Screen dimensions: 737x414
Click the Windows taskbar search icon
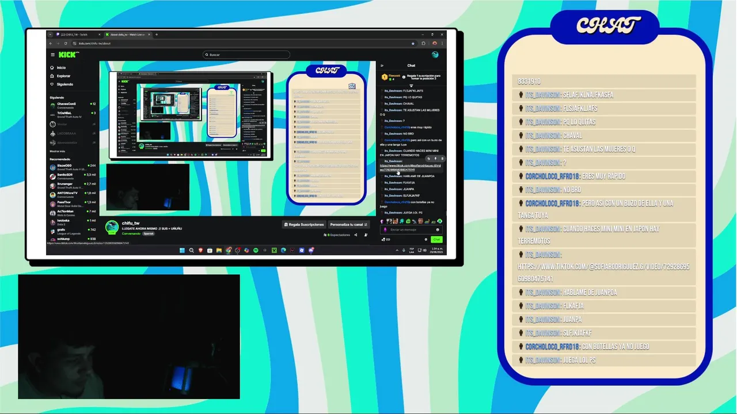pyautogui.click(x=191, y=250)
